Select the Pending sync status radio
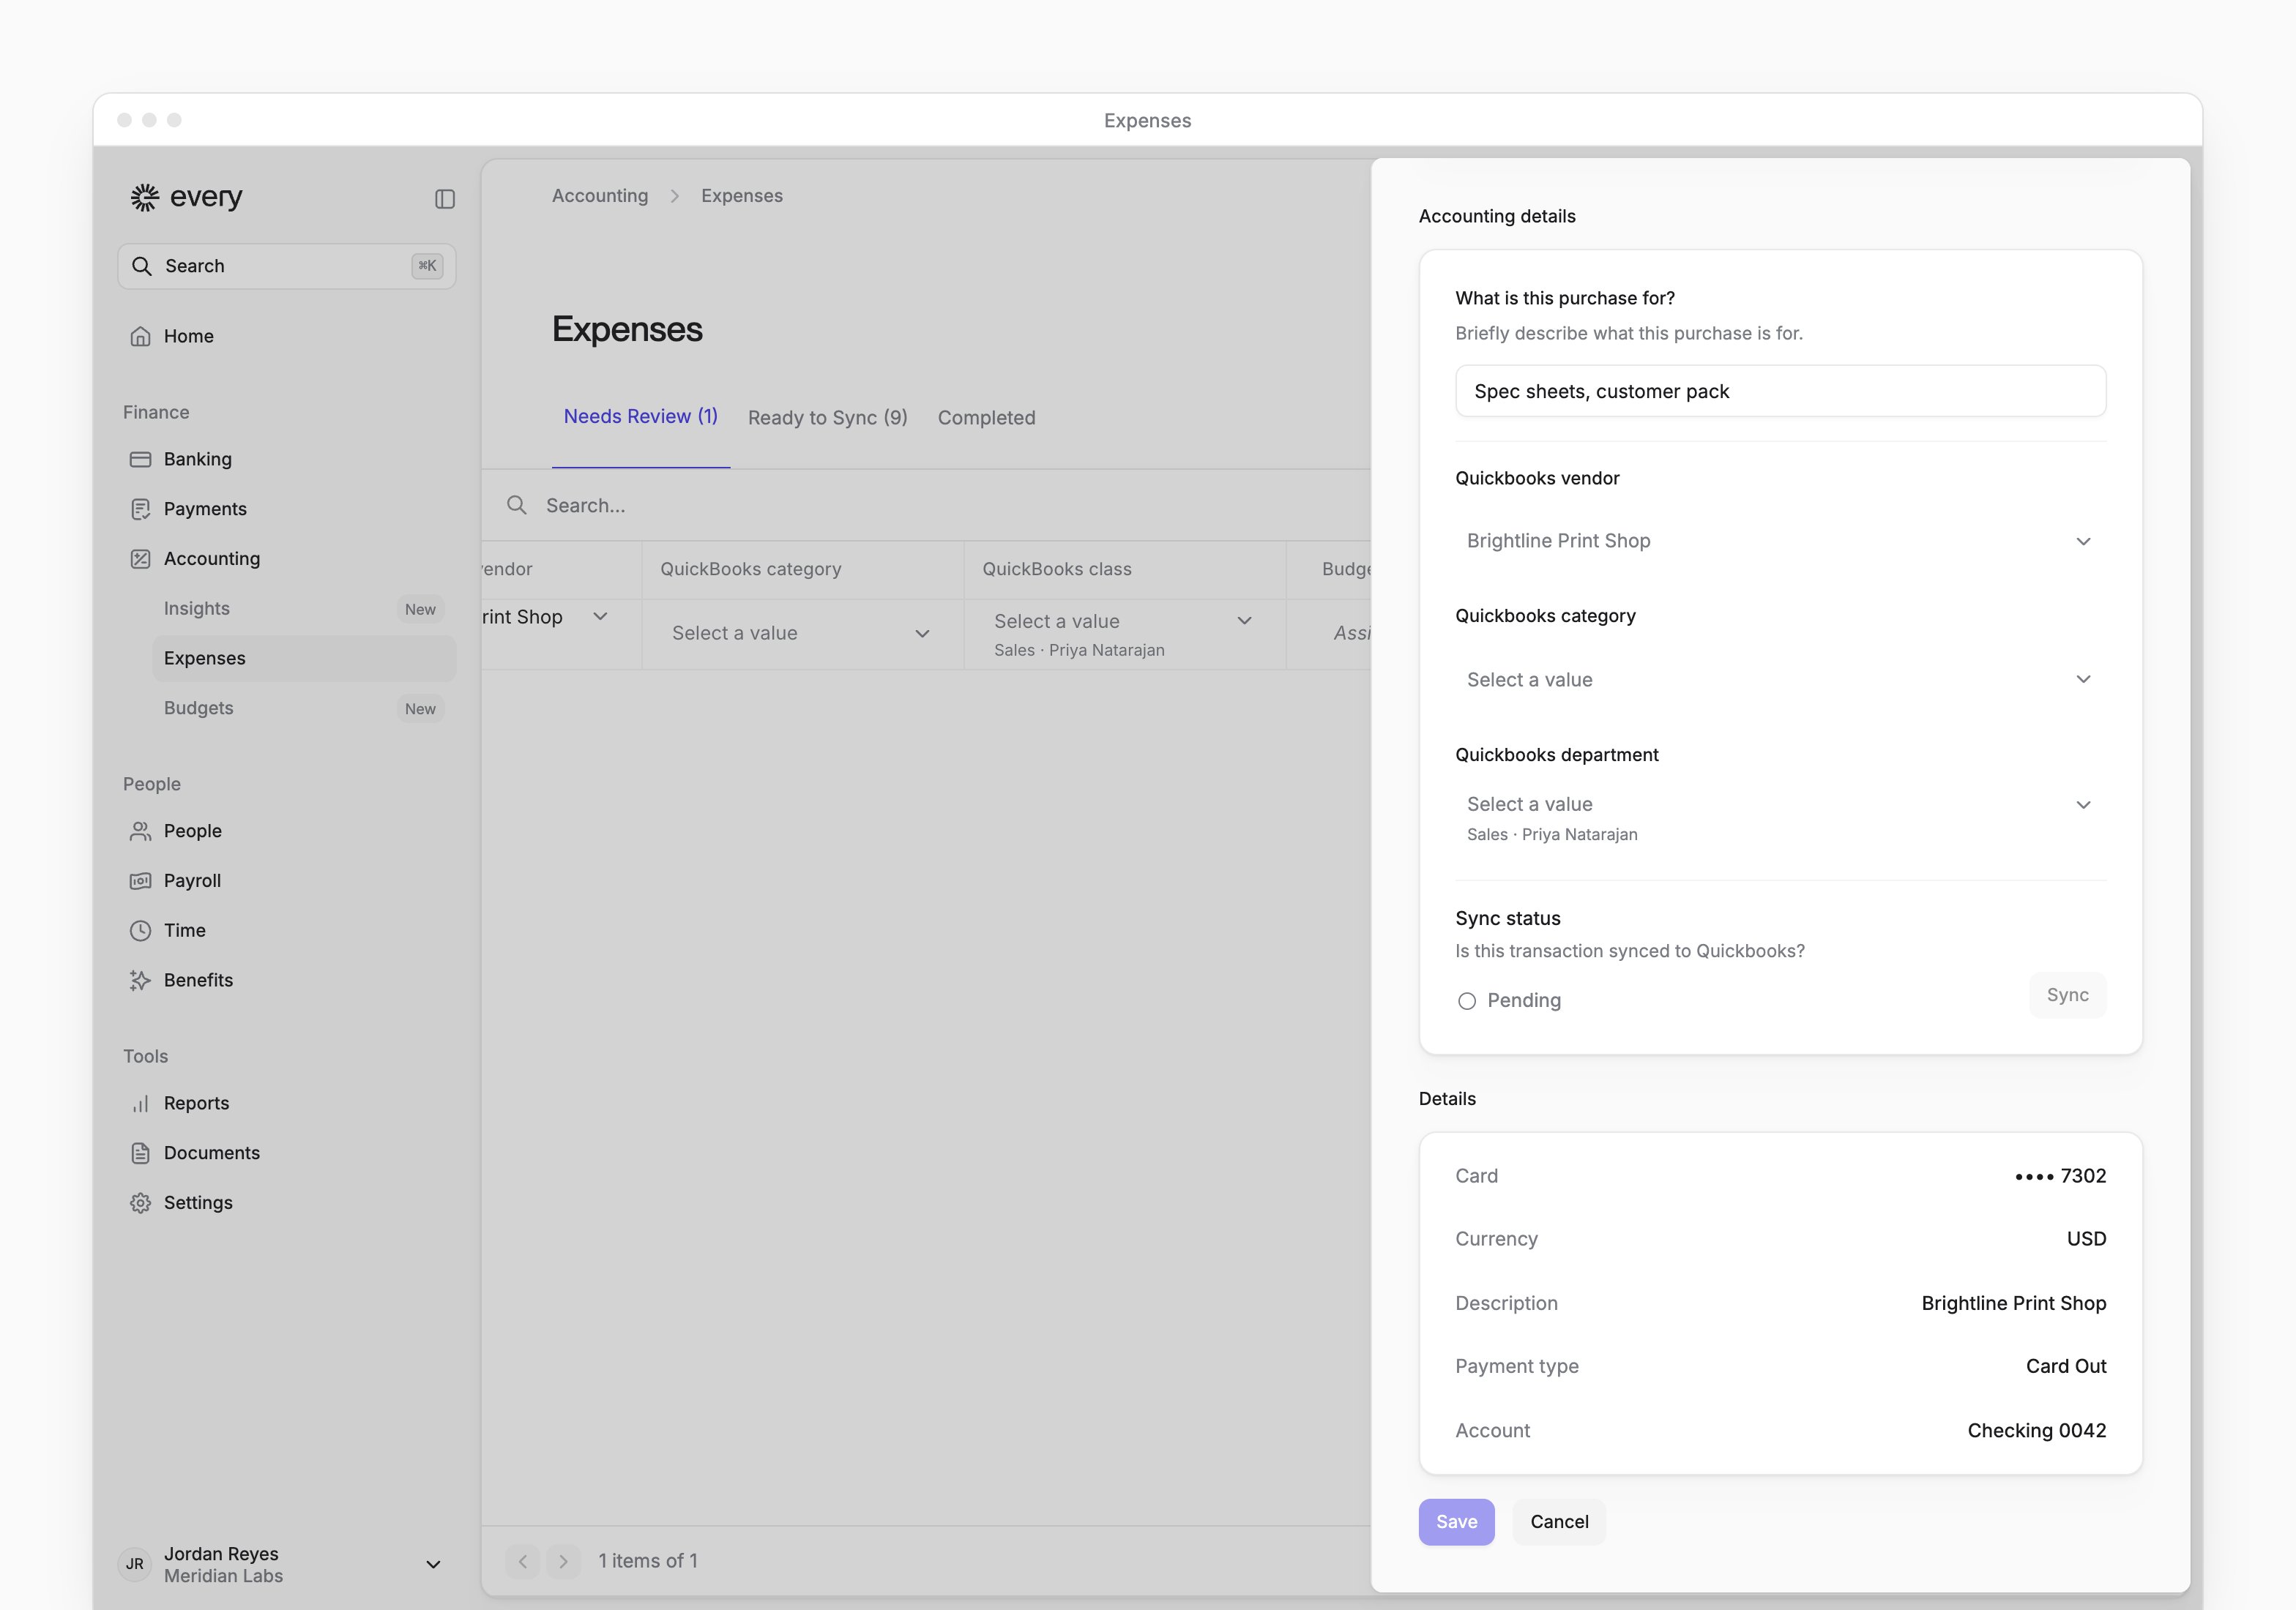Image resolution: width=2296 pixels, height=1610 pixels. click(1467, 1000)
